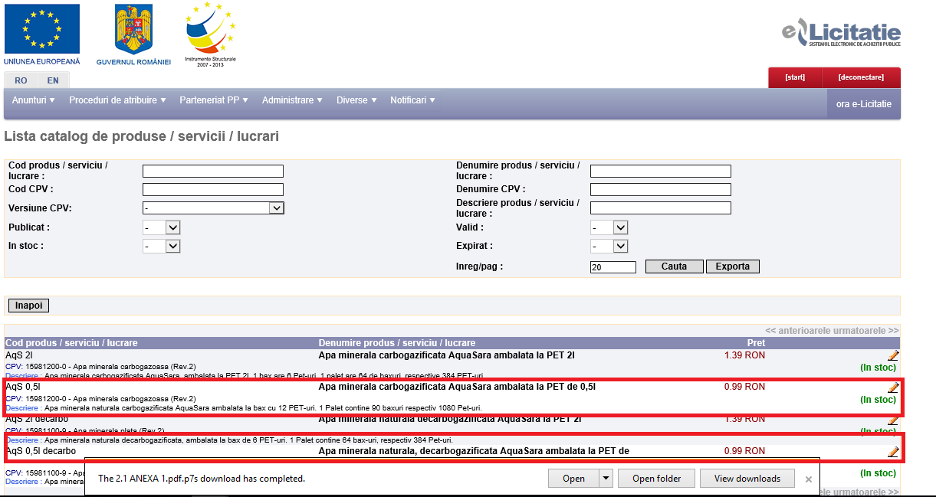
Task: Click the Guvernul Romaniei coat of arms
Action: pos(133,29)
